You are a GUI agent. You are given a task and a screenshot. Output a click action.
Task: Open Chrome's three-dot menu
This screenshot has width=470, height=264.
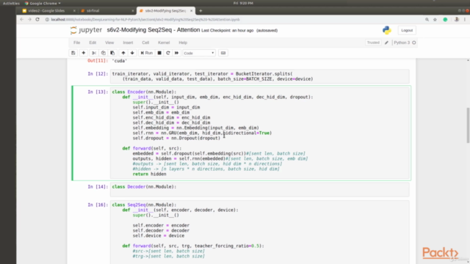[465, 20]
